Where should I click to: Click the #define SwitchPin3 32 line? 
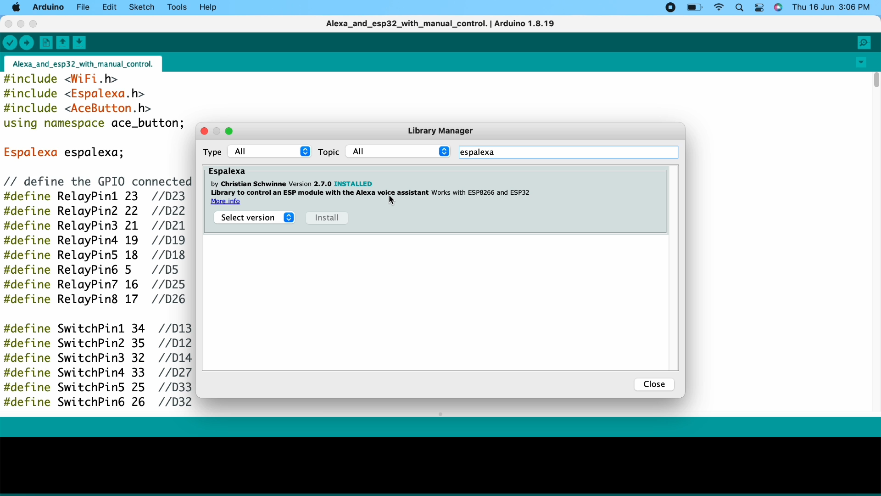(x=98, y=359)
